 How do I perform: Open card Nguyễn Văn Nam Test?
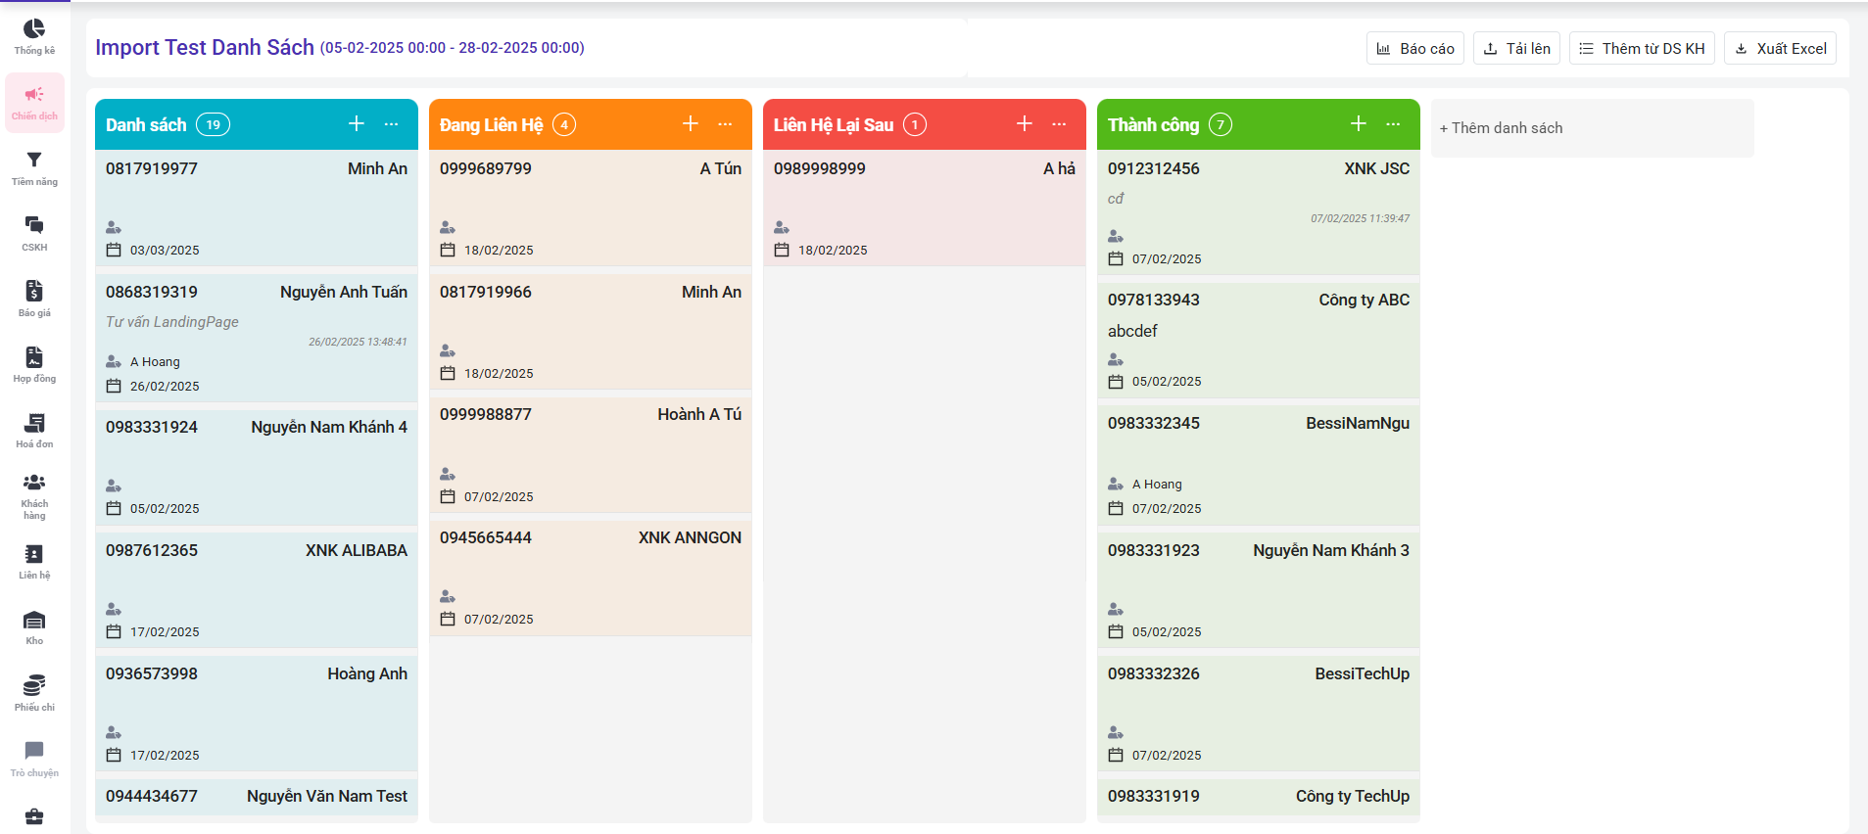coord(257,797)
